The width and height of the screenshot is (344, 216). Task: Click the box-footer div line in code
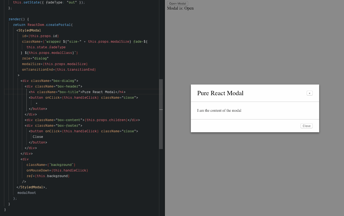point(53,125)
